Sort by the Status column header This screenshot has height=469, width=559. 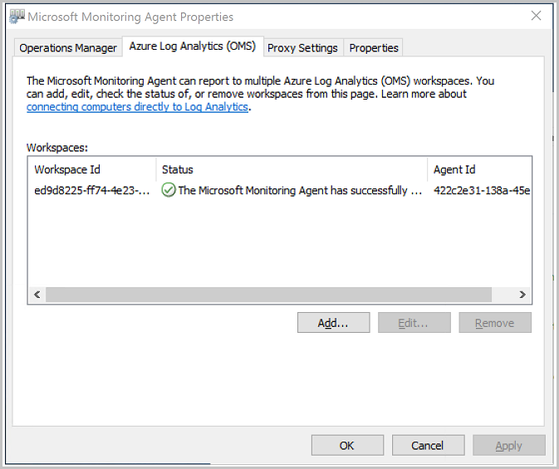pyautogui.click(x=292, y=169)
